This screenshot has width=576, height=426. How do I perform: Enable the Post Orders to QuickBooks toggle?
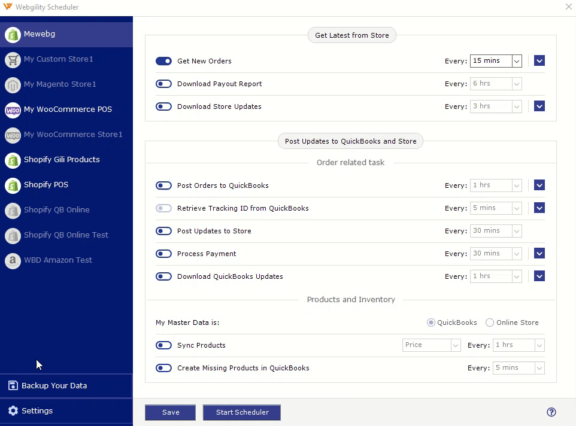point(163,185)
